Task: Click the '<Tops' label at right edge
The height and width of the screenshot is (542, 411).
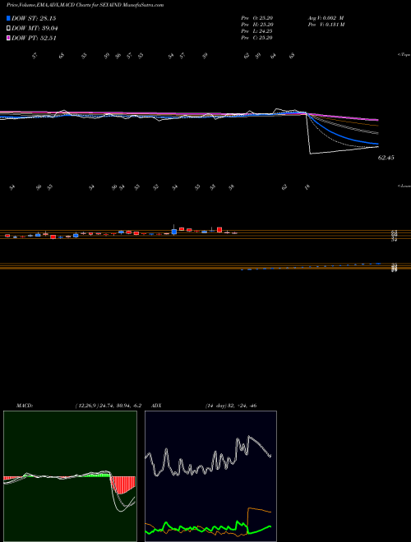Action: click(404, 55)
